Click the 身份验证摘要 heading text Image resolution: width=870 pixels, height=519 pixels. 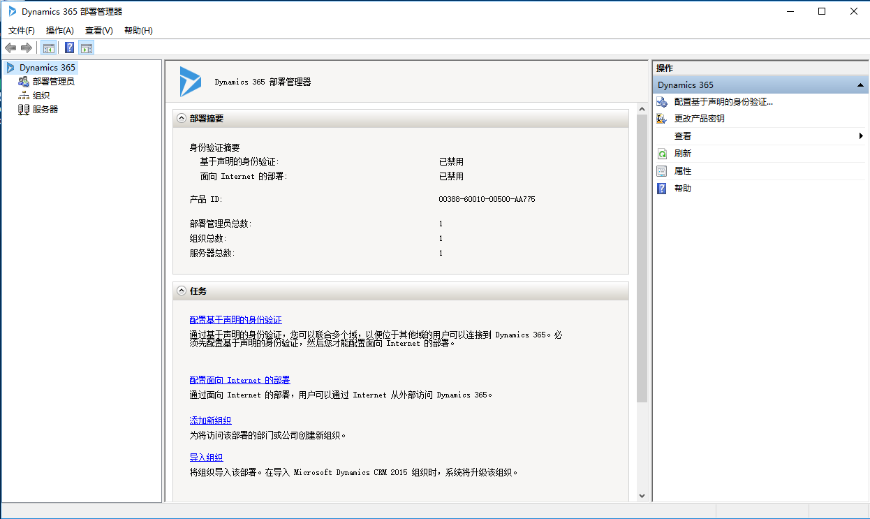click(x=214, y=147)
